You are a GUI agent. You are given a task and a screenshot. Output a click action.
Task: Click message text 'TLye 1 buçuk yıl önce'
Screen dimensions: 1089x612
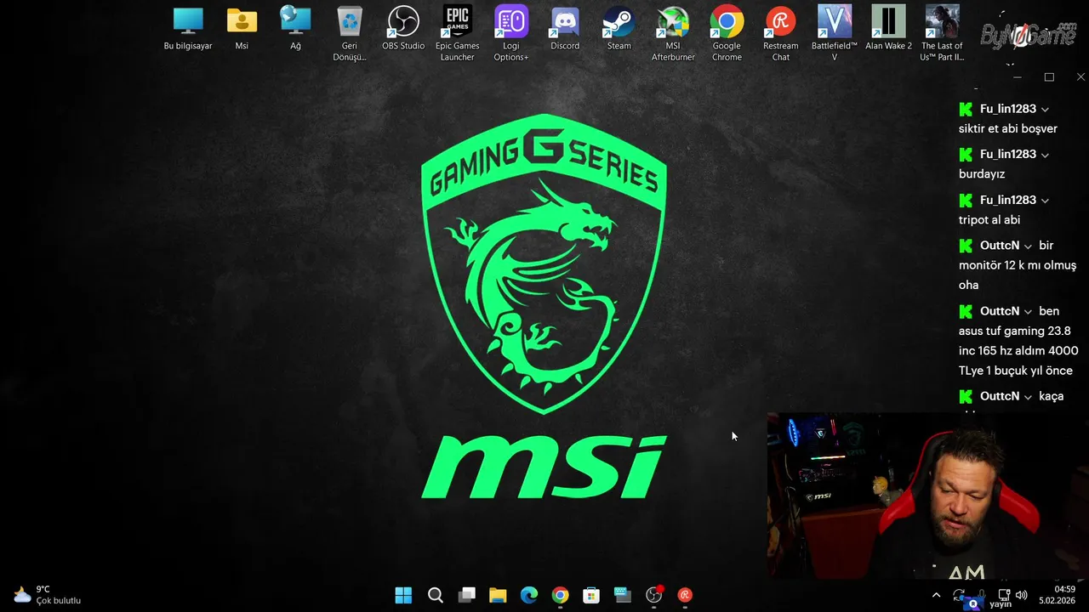[1016, 371]
